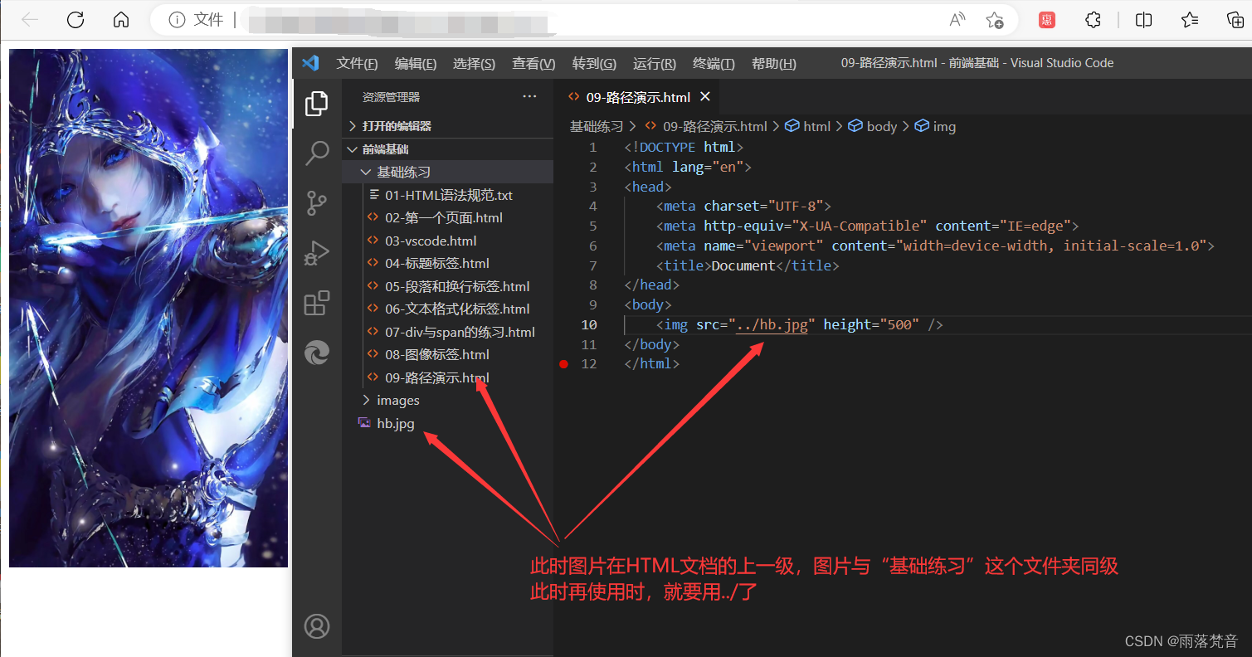Activate Read Aloud icon in address bar

coord(957,20)
